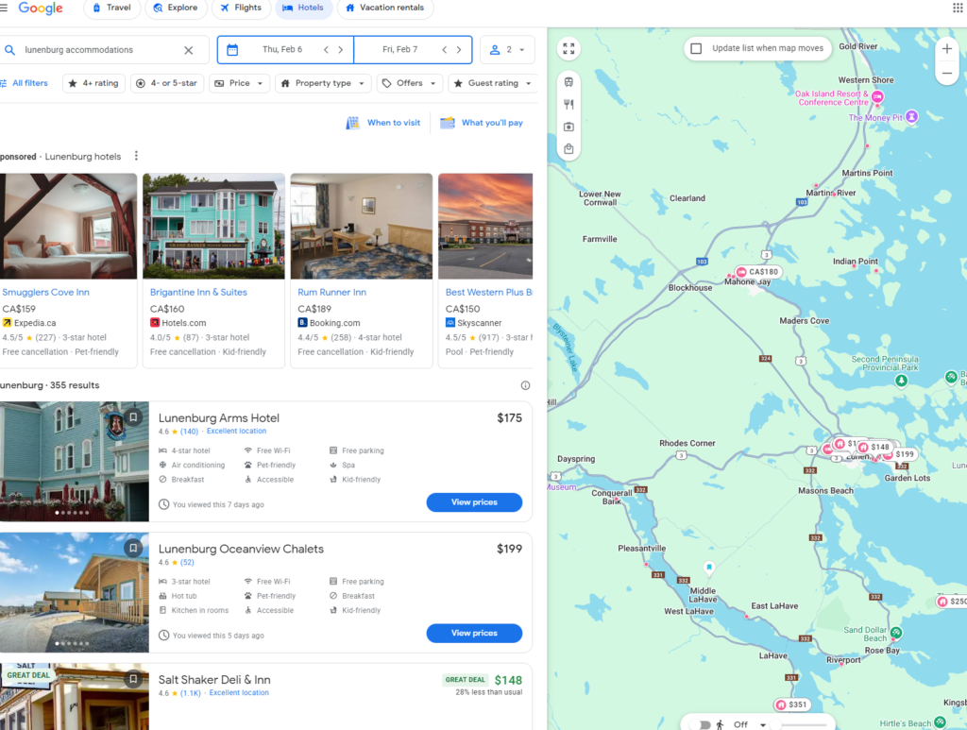
Task: Open Rum Runner Inn sponsored listing
Action: 331,292
